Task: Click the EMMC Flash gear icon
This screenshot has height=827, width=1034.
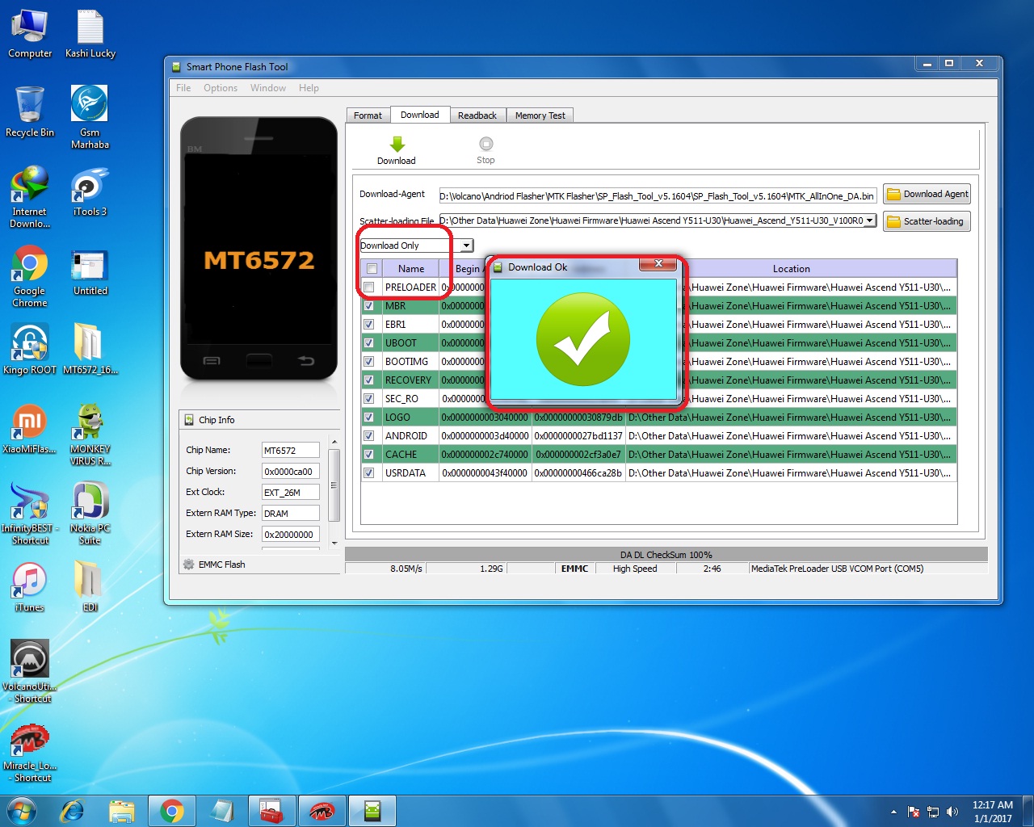Action: 189,565
